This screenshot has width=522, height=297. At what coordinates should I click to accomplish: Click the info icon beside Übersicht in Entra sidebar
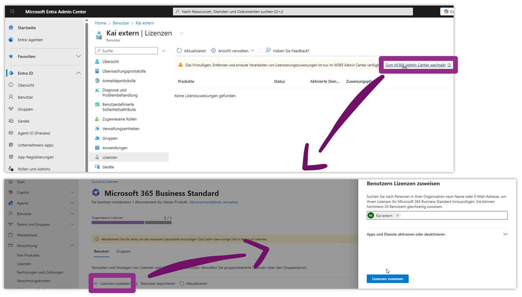point(11,85)
